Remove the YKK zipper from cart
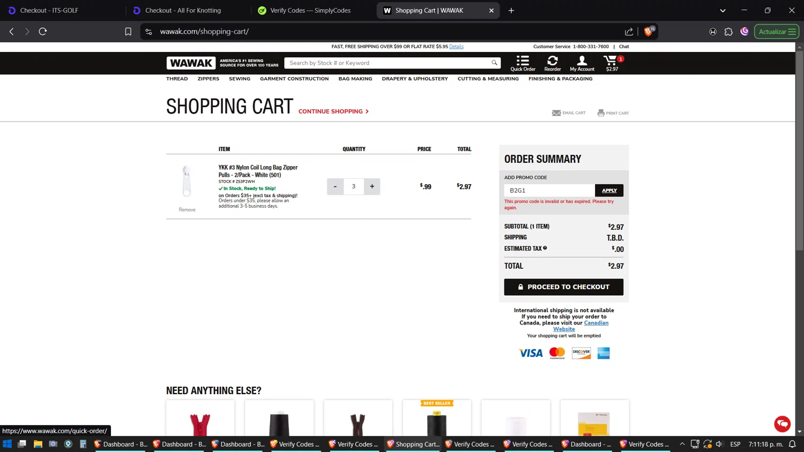804x452 pixels. tap(187, 210)
